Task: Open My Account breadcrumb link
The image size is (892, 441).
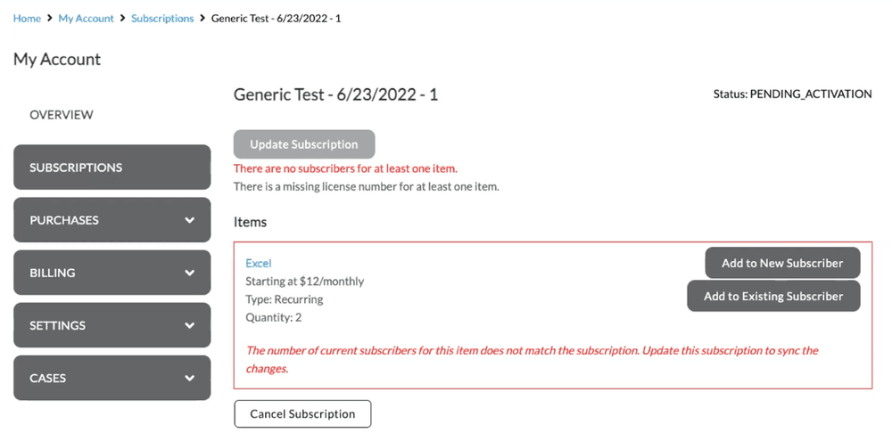Action: [x=86, y=18]
